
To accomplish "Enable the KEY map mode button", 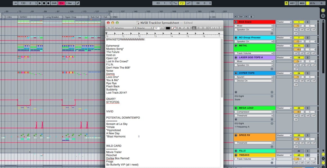I will pyautogui.click(x=292, y=3).
